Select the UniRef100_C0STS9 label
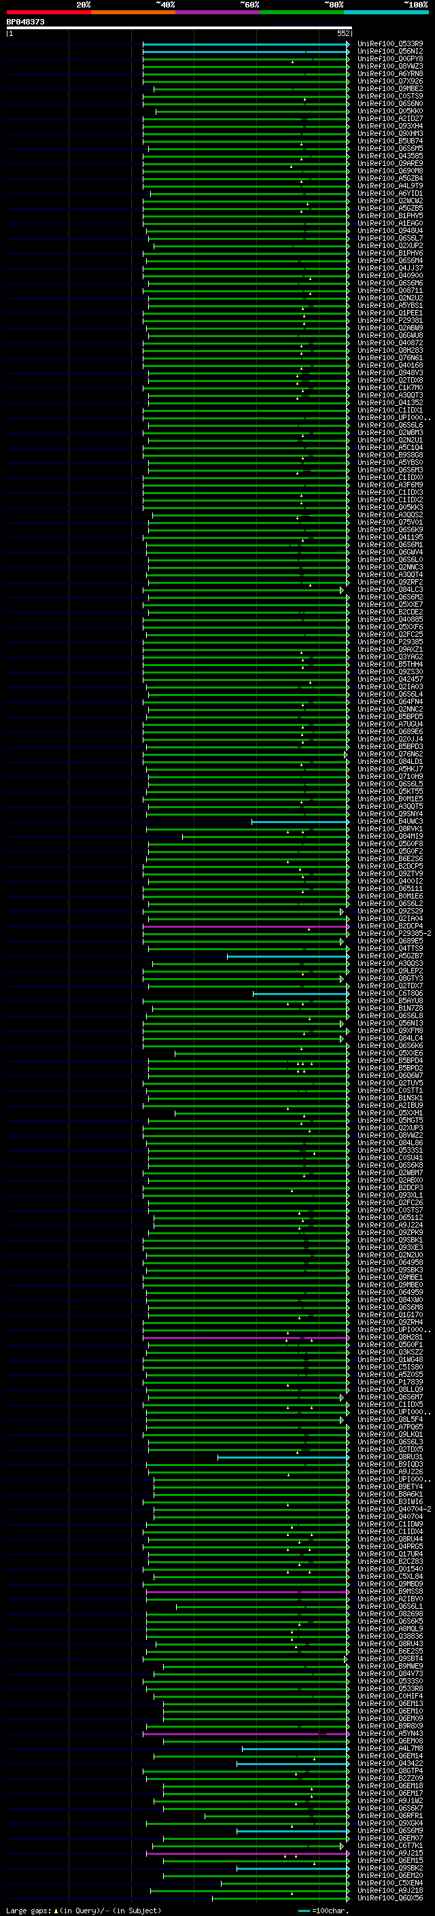 (x=390, y=96)
